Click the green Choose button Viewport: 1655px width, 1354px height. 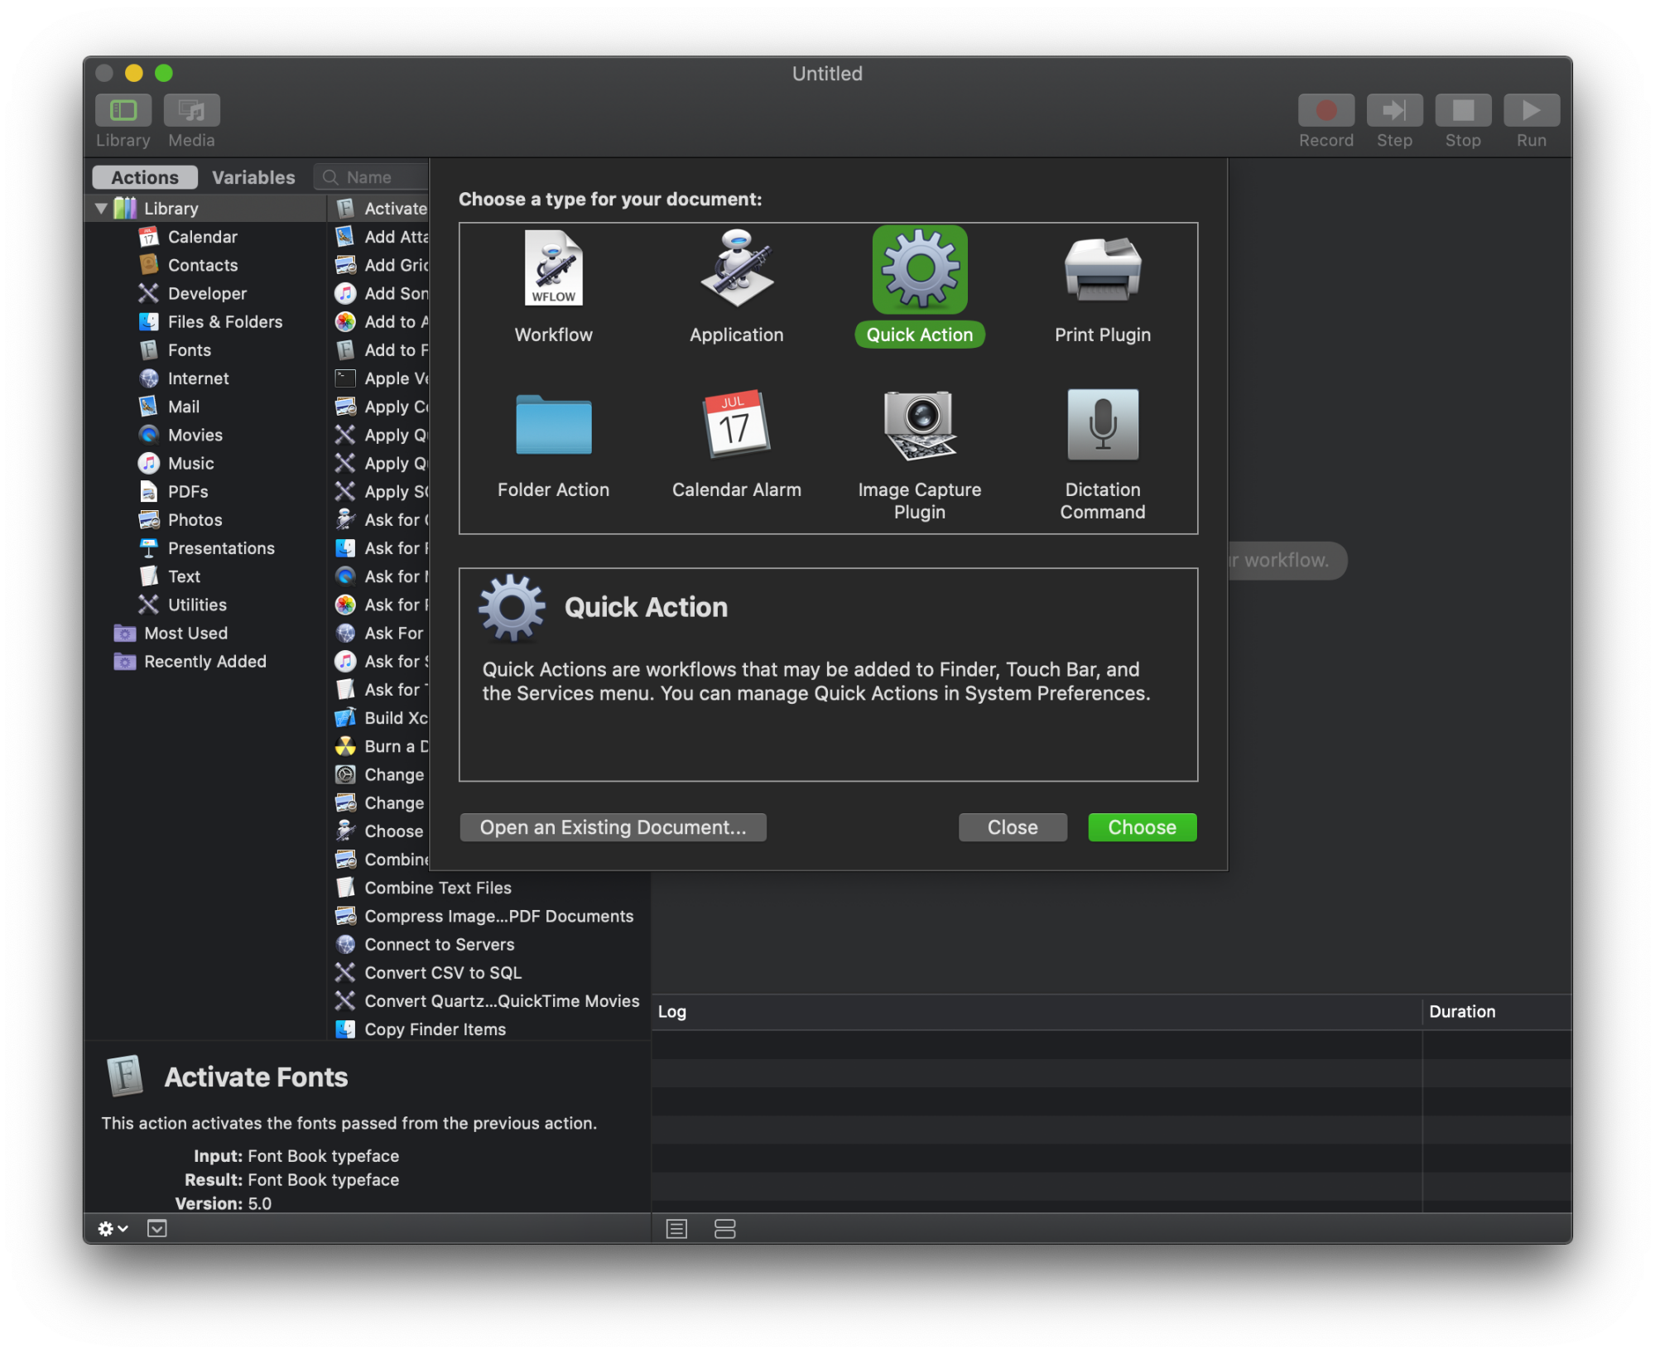point(1142,827)
